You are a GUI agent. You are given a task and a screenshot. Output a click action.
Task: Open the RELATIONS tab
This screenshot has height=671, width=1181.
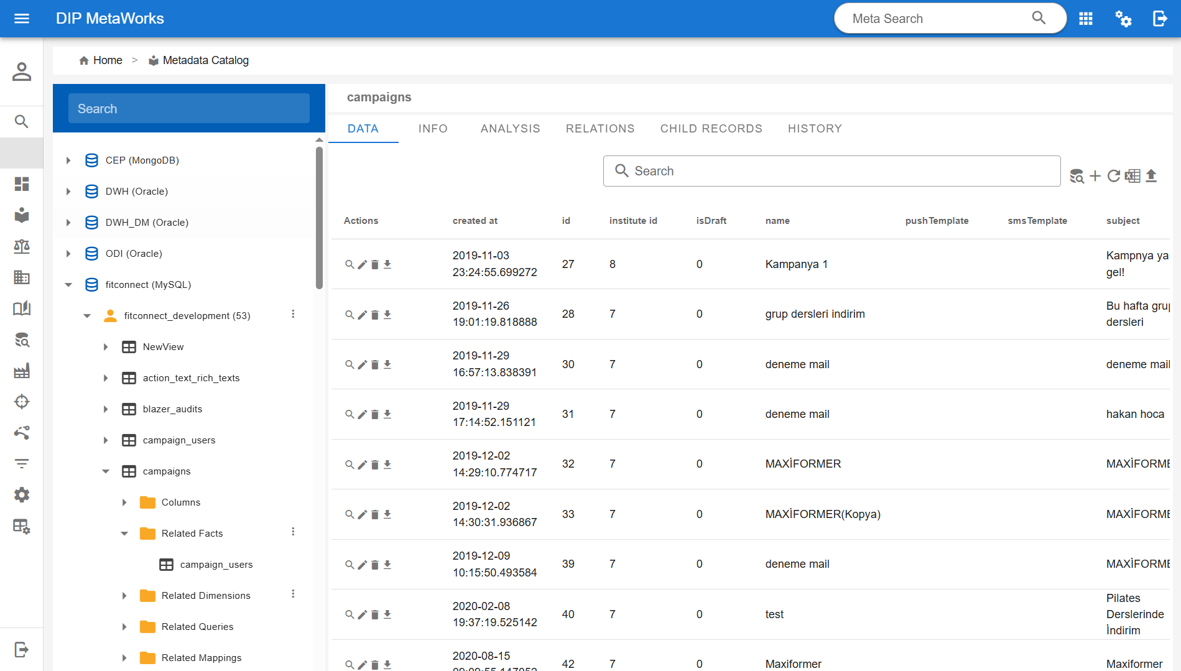(600, 129)
